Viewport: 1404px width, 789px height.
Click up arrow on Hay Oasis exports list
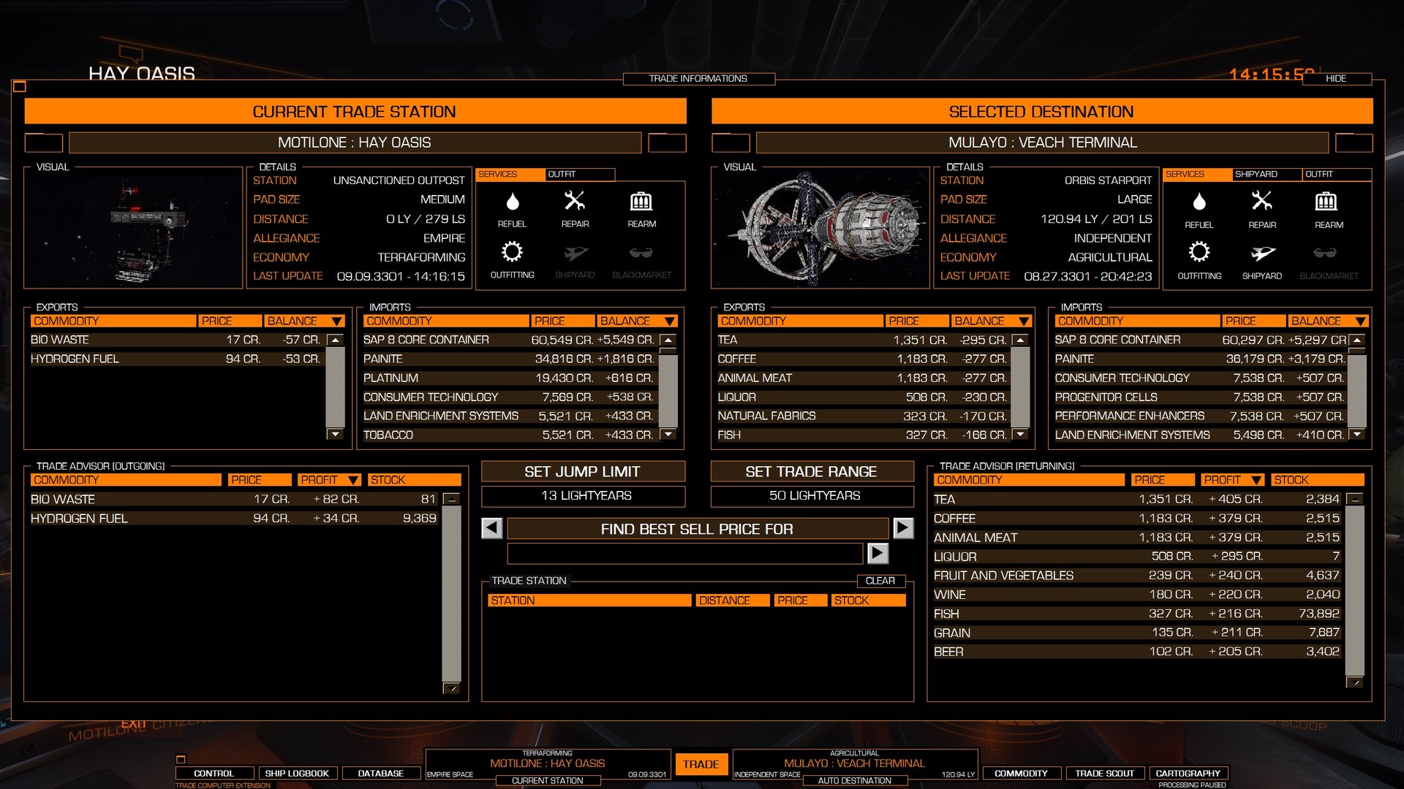(x=335, y=340)
